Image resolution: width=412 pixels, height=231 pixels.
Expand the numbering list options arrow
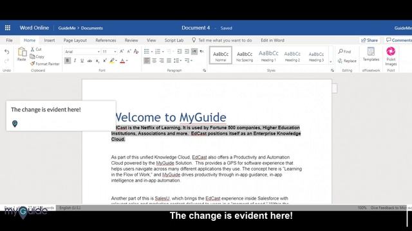(x=163, y=52)
